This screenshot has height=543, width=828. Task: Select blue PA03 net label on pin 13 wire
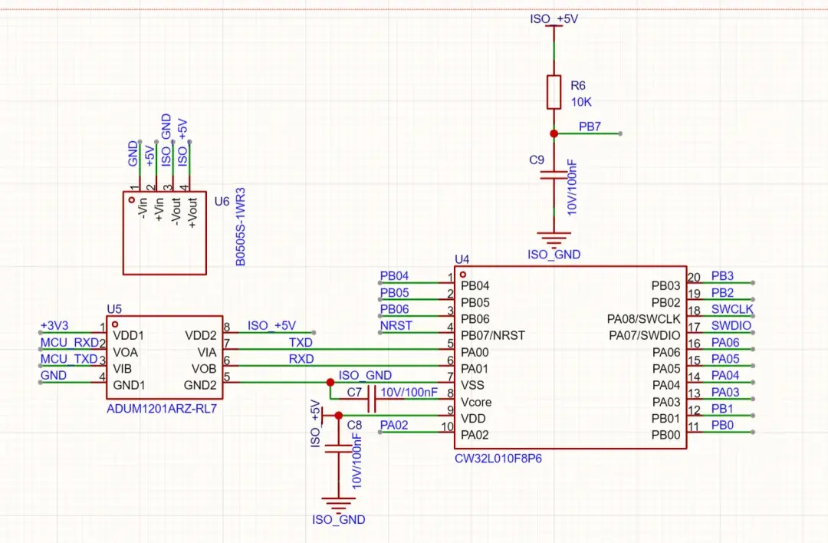click(x=725, y=392)
